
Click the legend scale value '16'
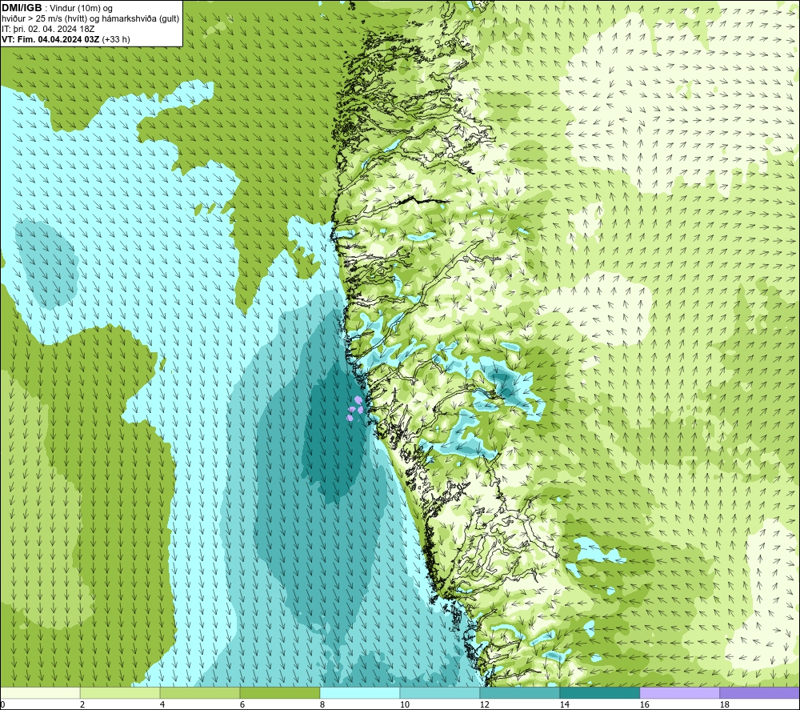point(644,705)
